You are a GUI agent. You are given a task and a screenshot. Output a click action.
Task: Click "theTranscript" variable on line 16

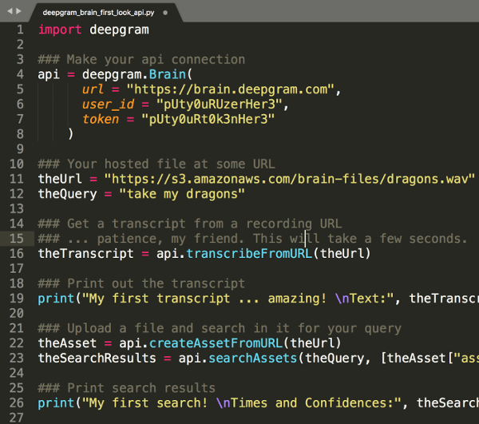(86, 254)
